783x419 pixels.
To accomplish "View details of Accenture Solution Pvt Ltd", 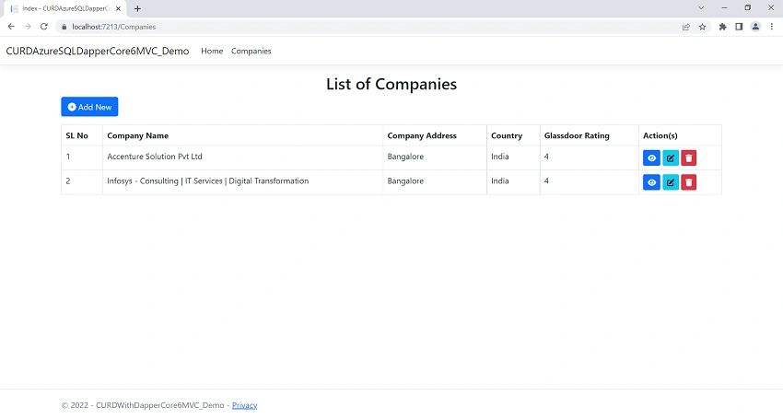I will coord(651,157).
